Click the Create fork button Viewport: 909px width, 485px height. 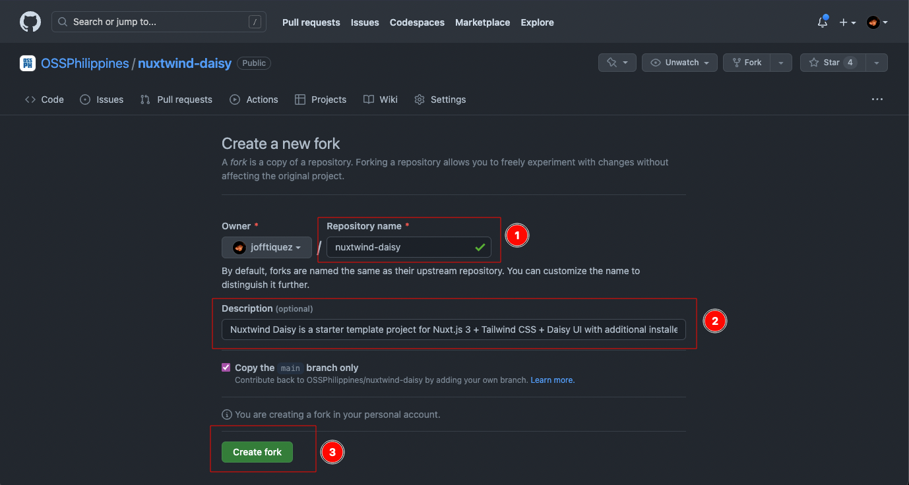point(257,452)
